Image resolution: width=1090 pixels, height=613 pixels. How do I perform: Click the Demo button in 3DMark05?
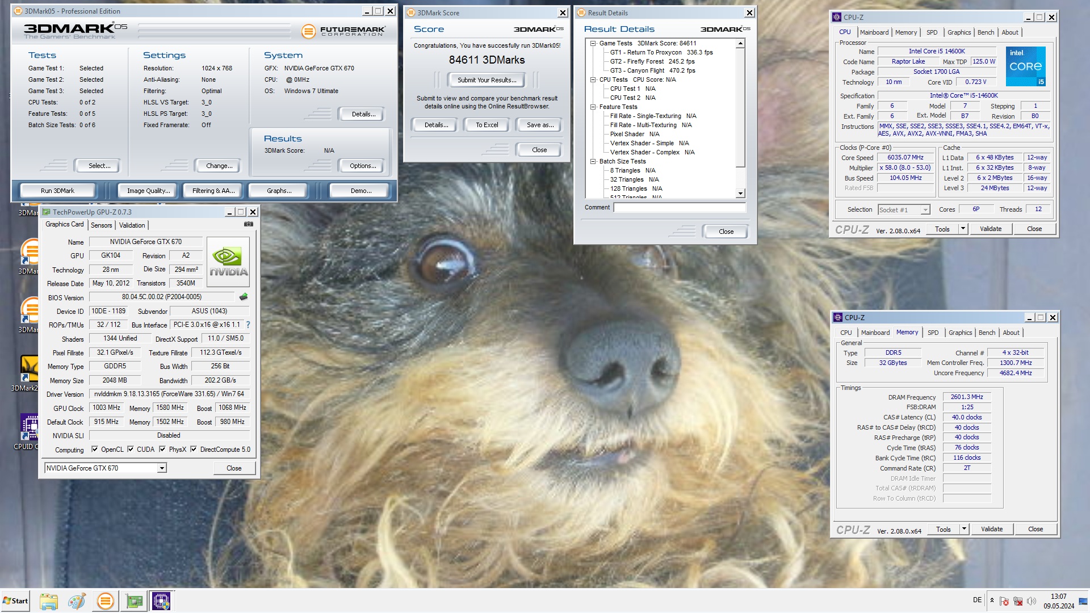click(x=361, y=191)
